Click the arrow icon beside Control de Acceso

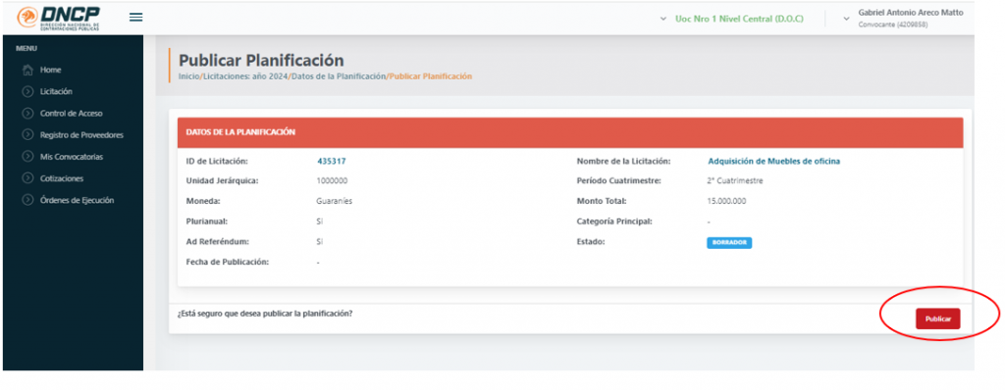click(x=27, y=114)
